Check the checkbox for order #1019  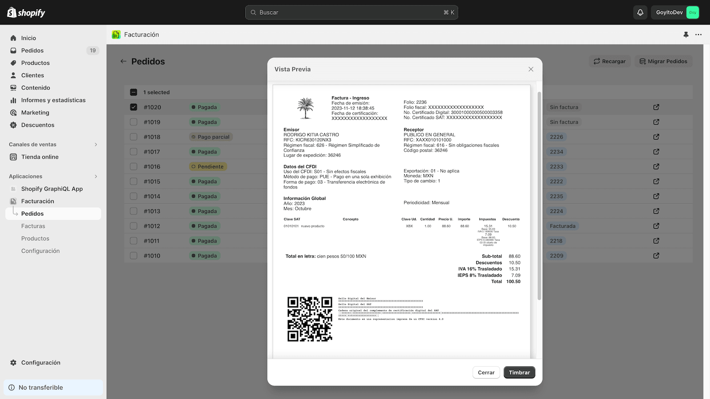click(134, 122)
